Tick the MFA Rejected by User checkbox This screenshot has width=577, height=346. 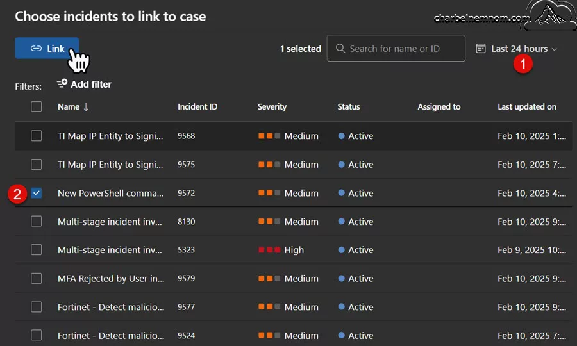36,278
